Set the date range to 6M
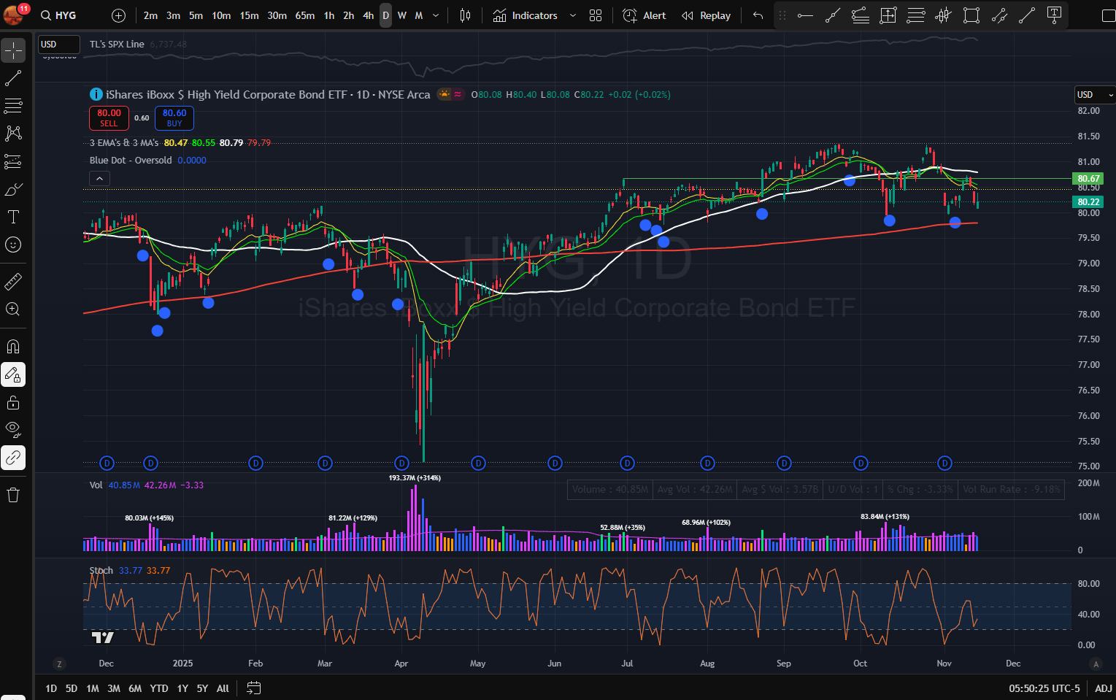The image size is (1116, 700). click(135, 688)
